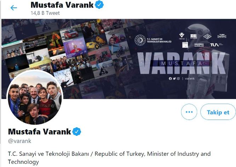
Task: Open the red car photo in banner
Action: coord(71,34)
